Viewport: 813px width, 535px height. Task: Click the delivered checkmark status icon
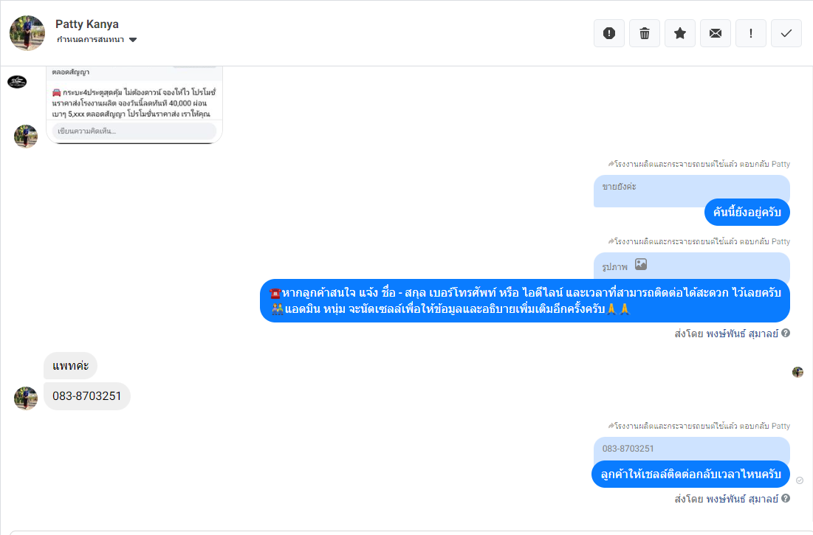tap(800, 480)
